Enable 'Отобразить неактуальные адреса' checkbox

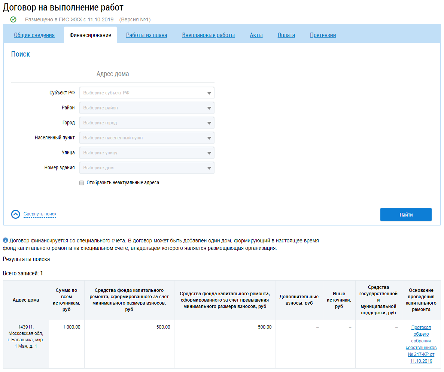82,183
